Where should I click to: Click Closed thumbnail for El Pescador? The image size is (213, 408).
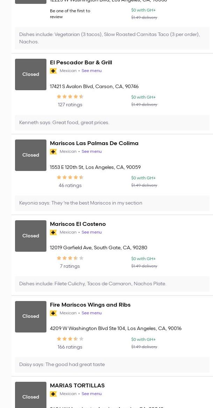coord(31,74)
